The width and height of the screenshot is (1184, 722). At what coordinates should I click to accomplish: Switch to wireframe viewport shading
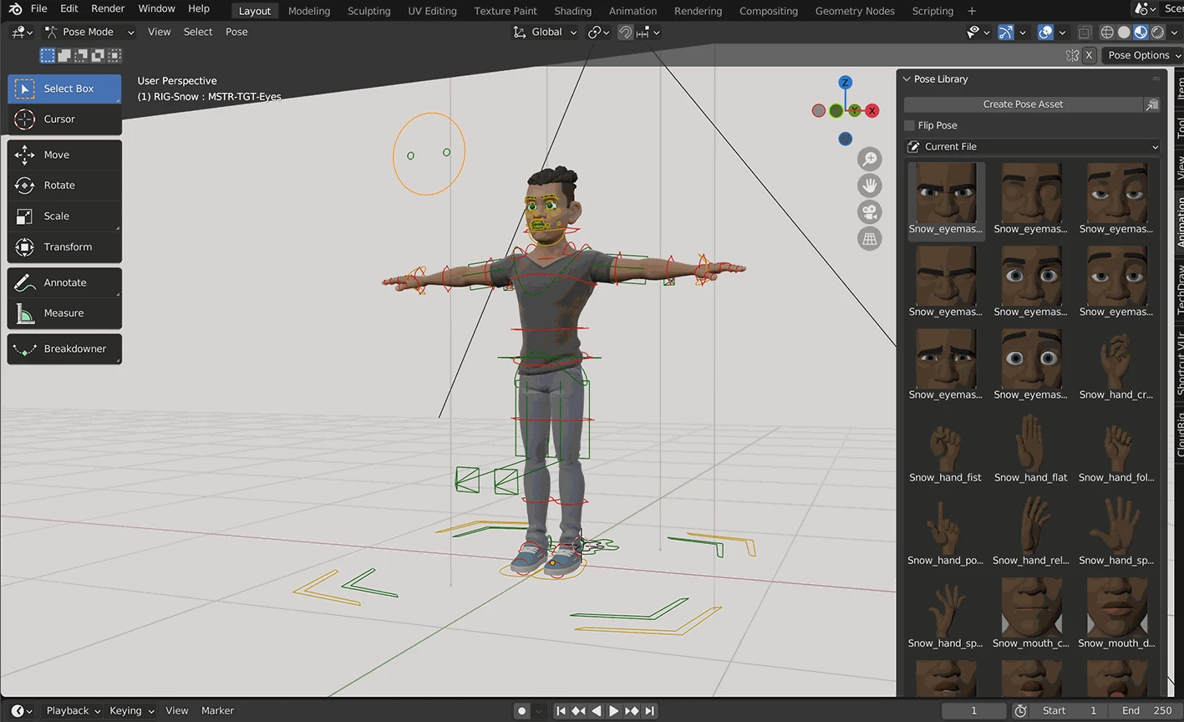coord(1107,33)
